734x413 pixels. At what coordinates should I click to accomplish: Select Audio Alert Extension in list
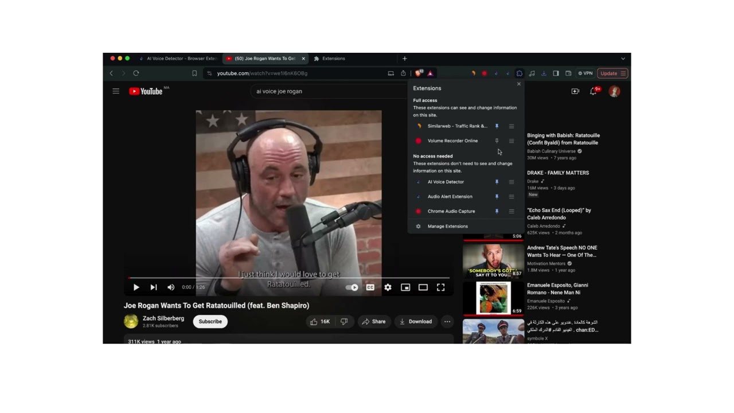pyautogui.click(x=451, y=197)
